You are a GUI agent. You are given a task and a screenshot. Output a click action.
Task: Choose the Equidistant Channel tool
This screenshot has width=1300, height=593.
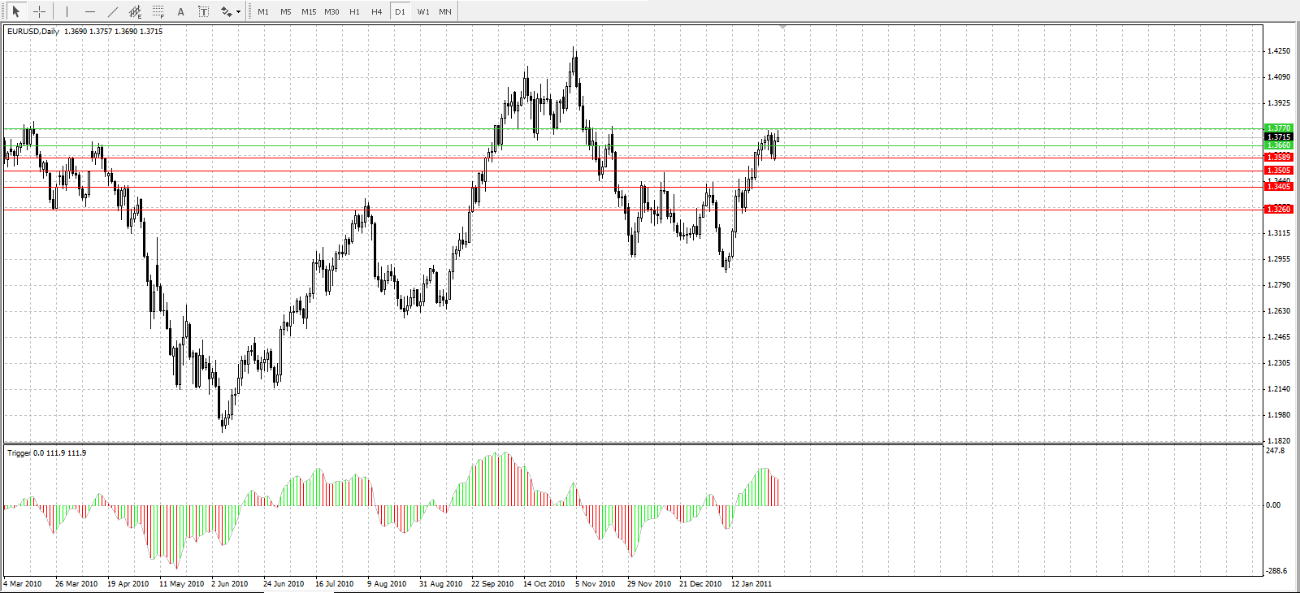coord(136,11)
